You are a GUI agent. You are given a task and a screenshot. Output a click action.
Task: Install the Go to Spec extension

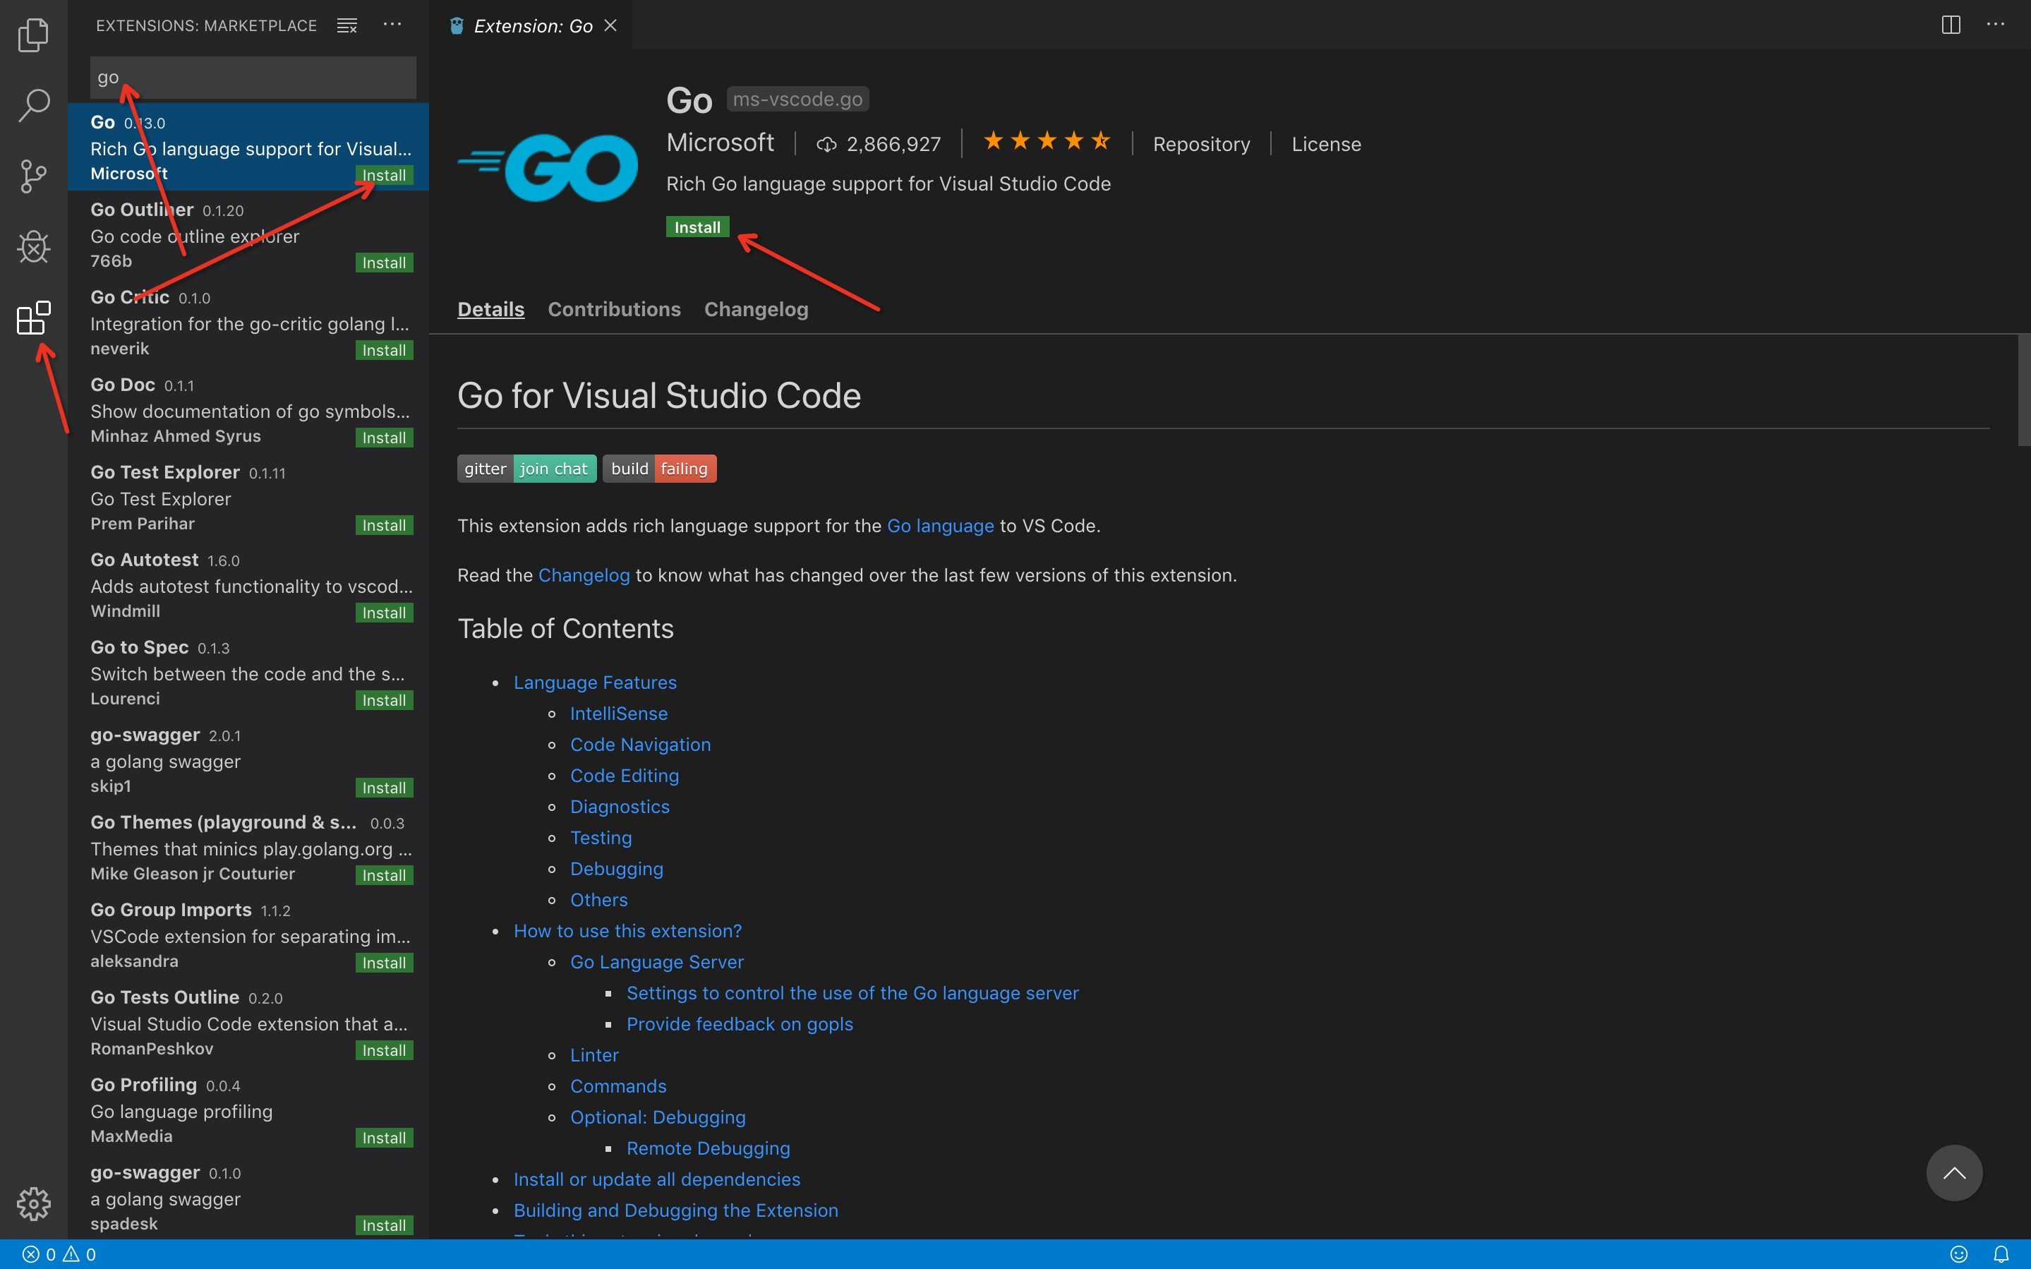click(384, 700)
